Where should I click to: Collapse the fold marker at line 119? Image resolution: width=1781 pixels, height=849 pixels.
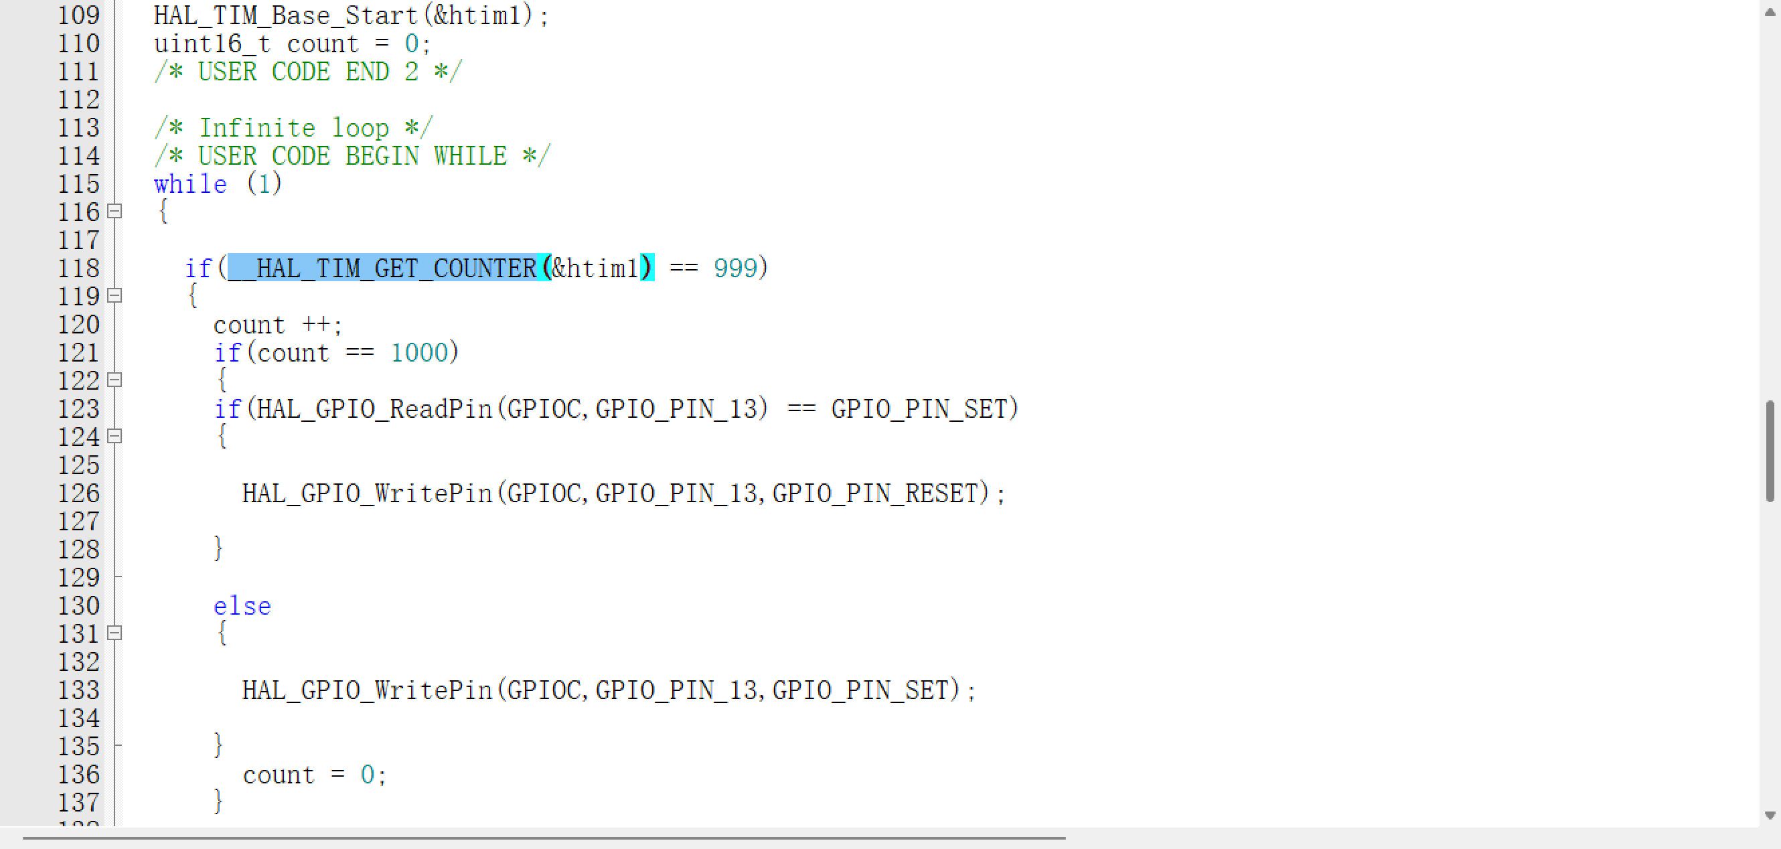pyautogui.click(x=115, y=296)
